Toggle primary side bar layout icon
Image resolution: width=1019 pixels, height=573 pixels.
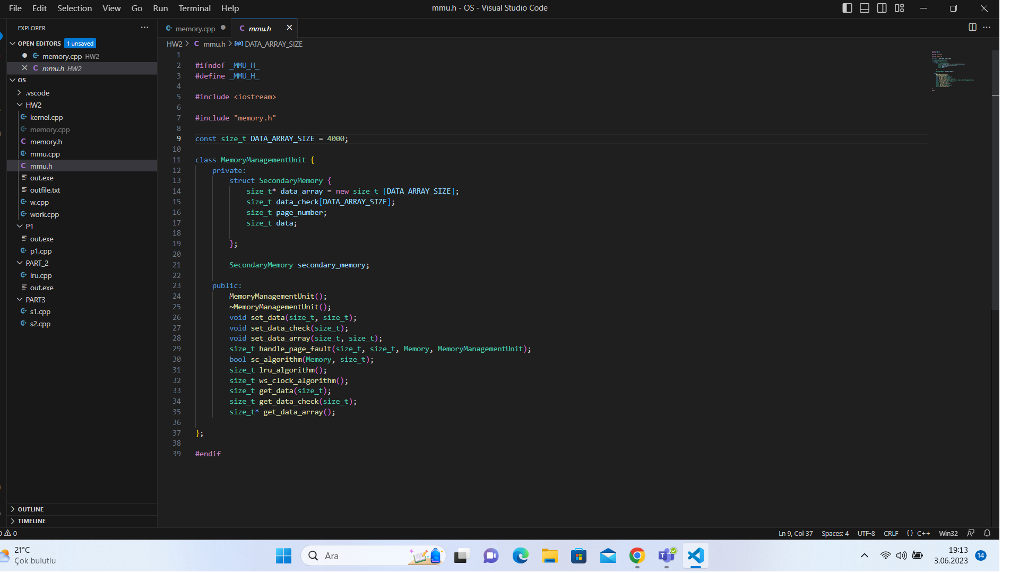(847, 8)
